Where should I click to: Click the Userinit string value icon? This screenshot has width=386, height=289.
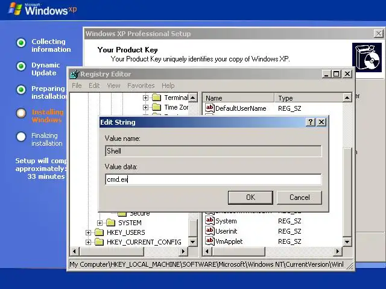(209, 231)
